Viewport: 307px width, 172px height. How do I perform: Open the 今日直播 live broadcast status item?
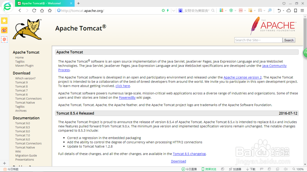click(x=189, y=169)
